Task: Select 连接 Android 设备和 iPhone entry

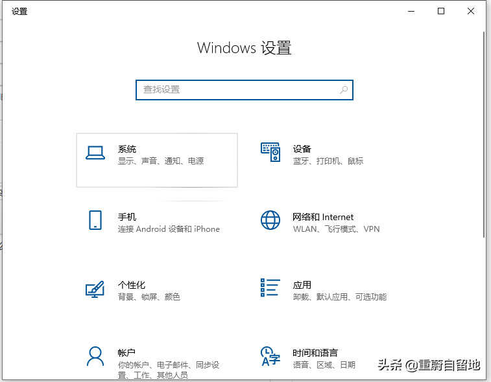Action: pyautogui.click(x=169, y=229)
